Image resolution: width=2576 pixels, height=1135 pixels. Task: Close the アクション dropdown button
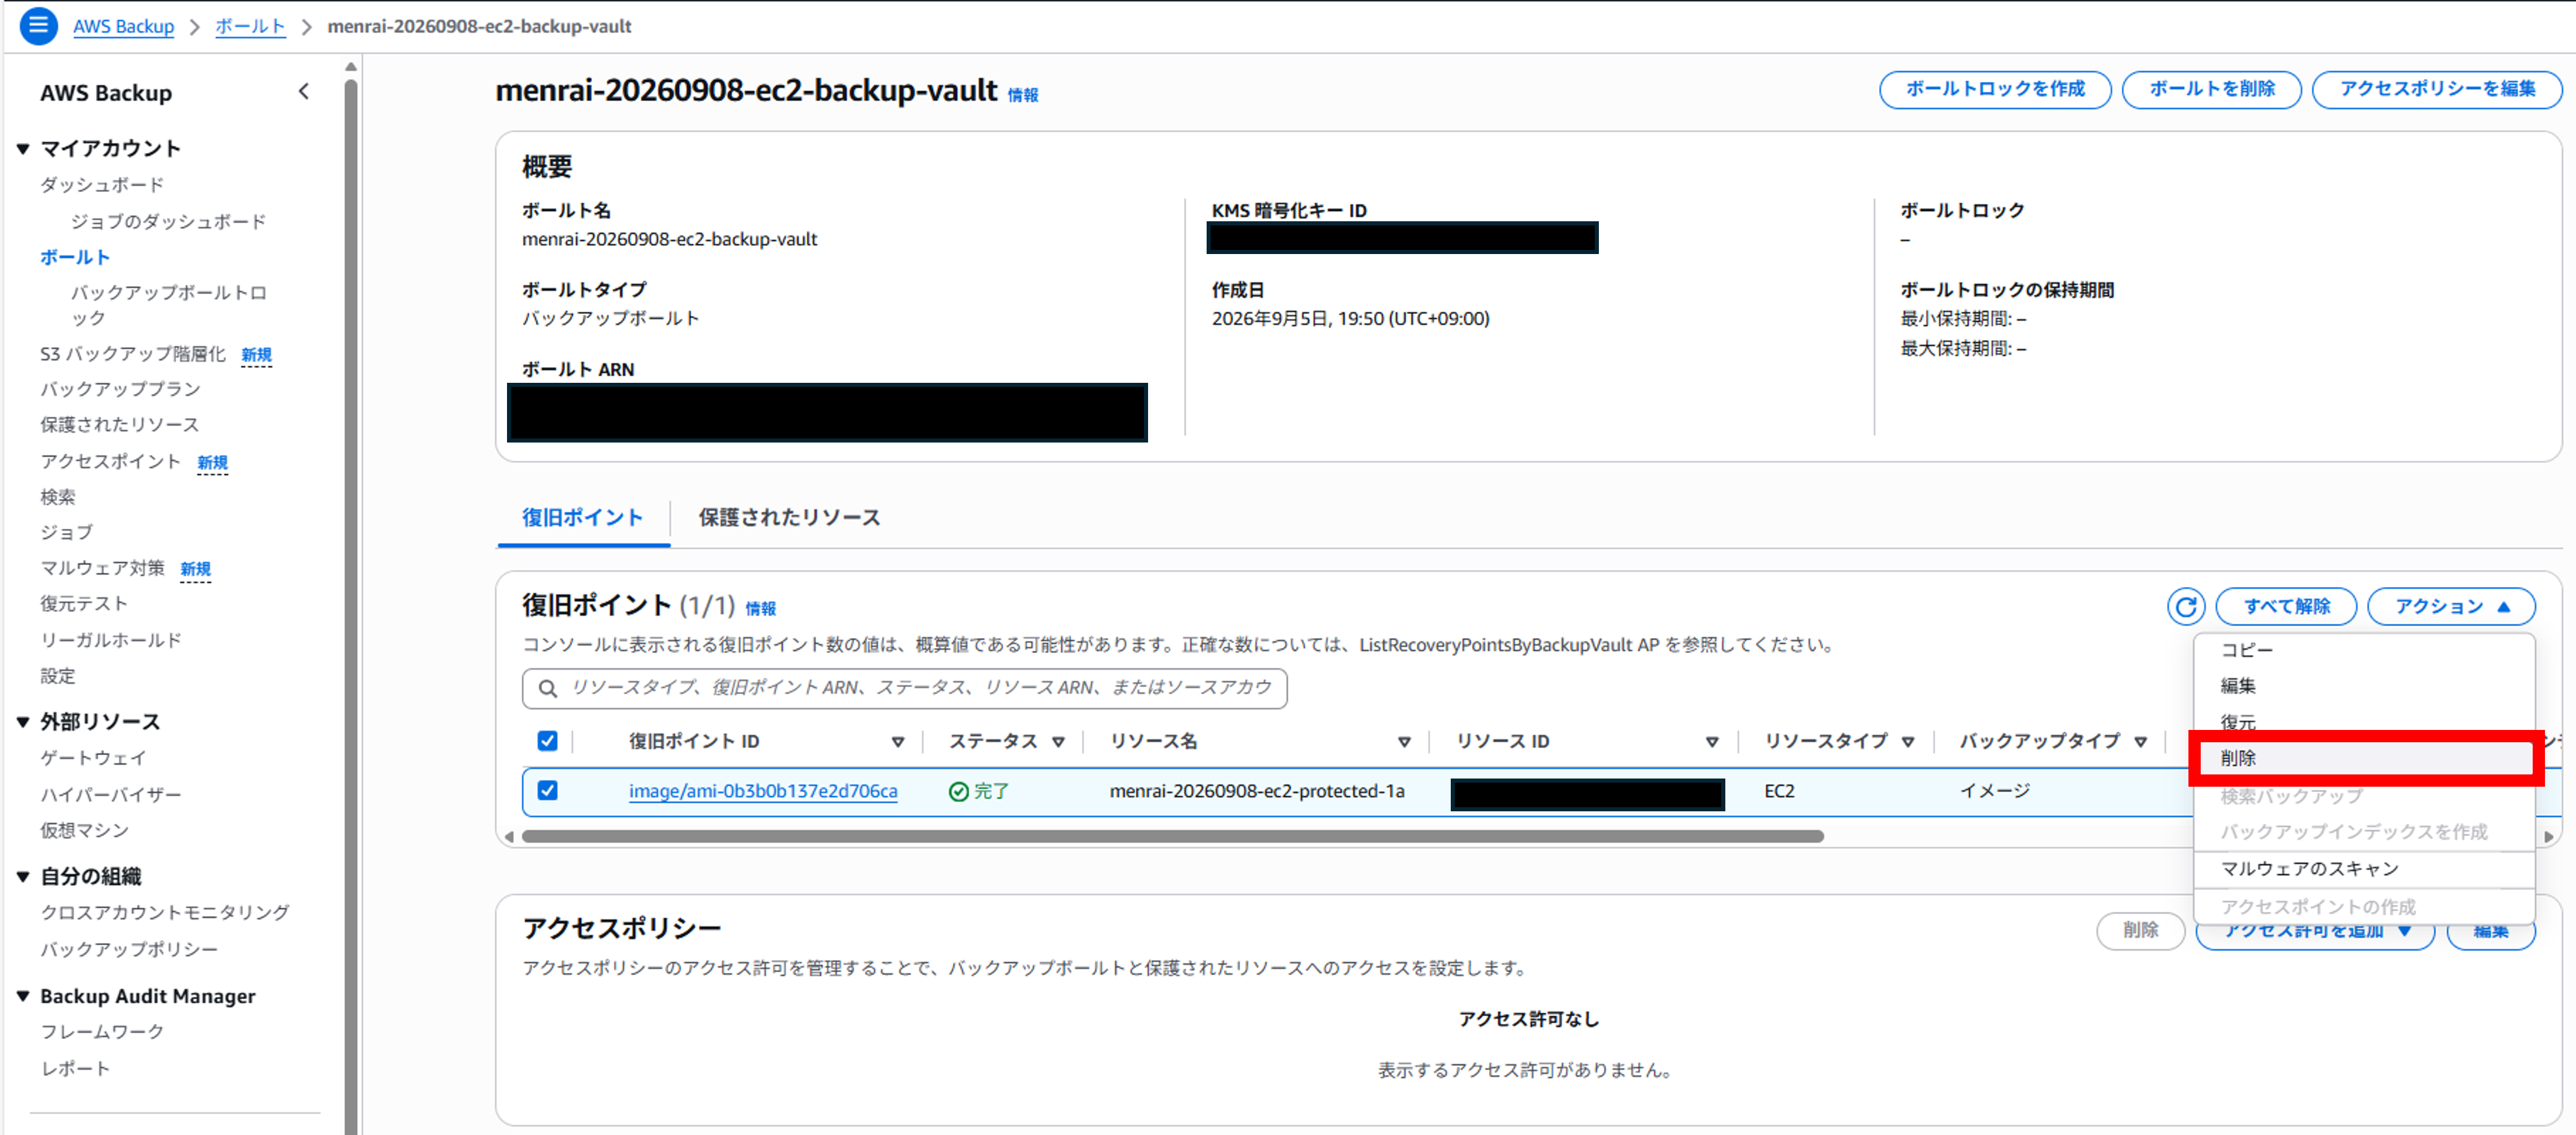tap(2451, 606)
